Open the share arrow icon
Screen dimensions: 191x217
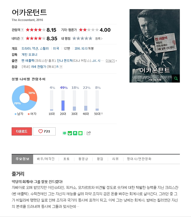pyautogui.click(x=89, y=133)
